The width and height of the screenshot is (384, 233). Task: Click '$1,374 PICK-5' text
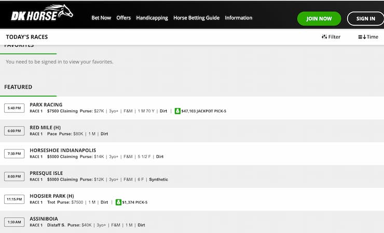coord(135,202)
